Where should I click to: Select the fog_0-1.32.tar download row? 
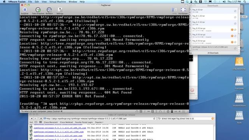coord(214,17)
